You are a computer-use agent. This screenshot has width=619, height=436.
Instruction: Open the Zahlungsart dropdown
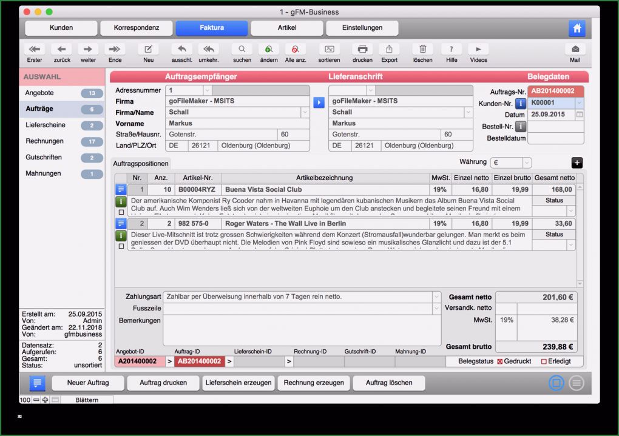(436, 297)
